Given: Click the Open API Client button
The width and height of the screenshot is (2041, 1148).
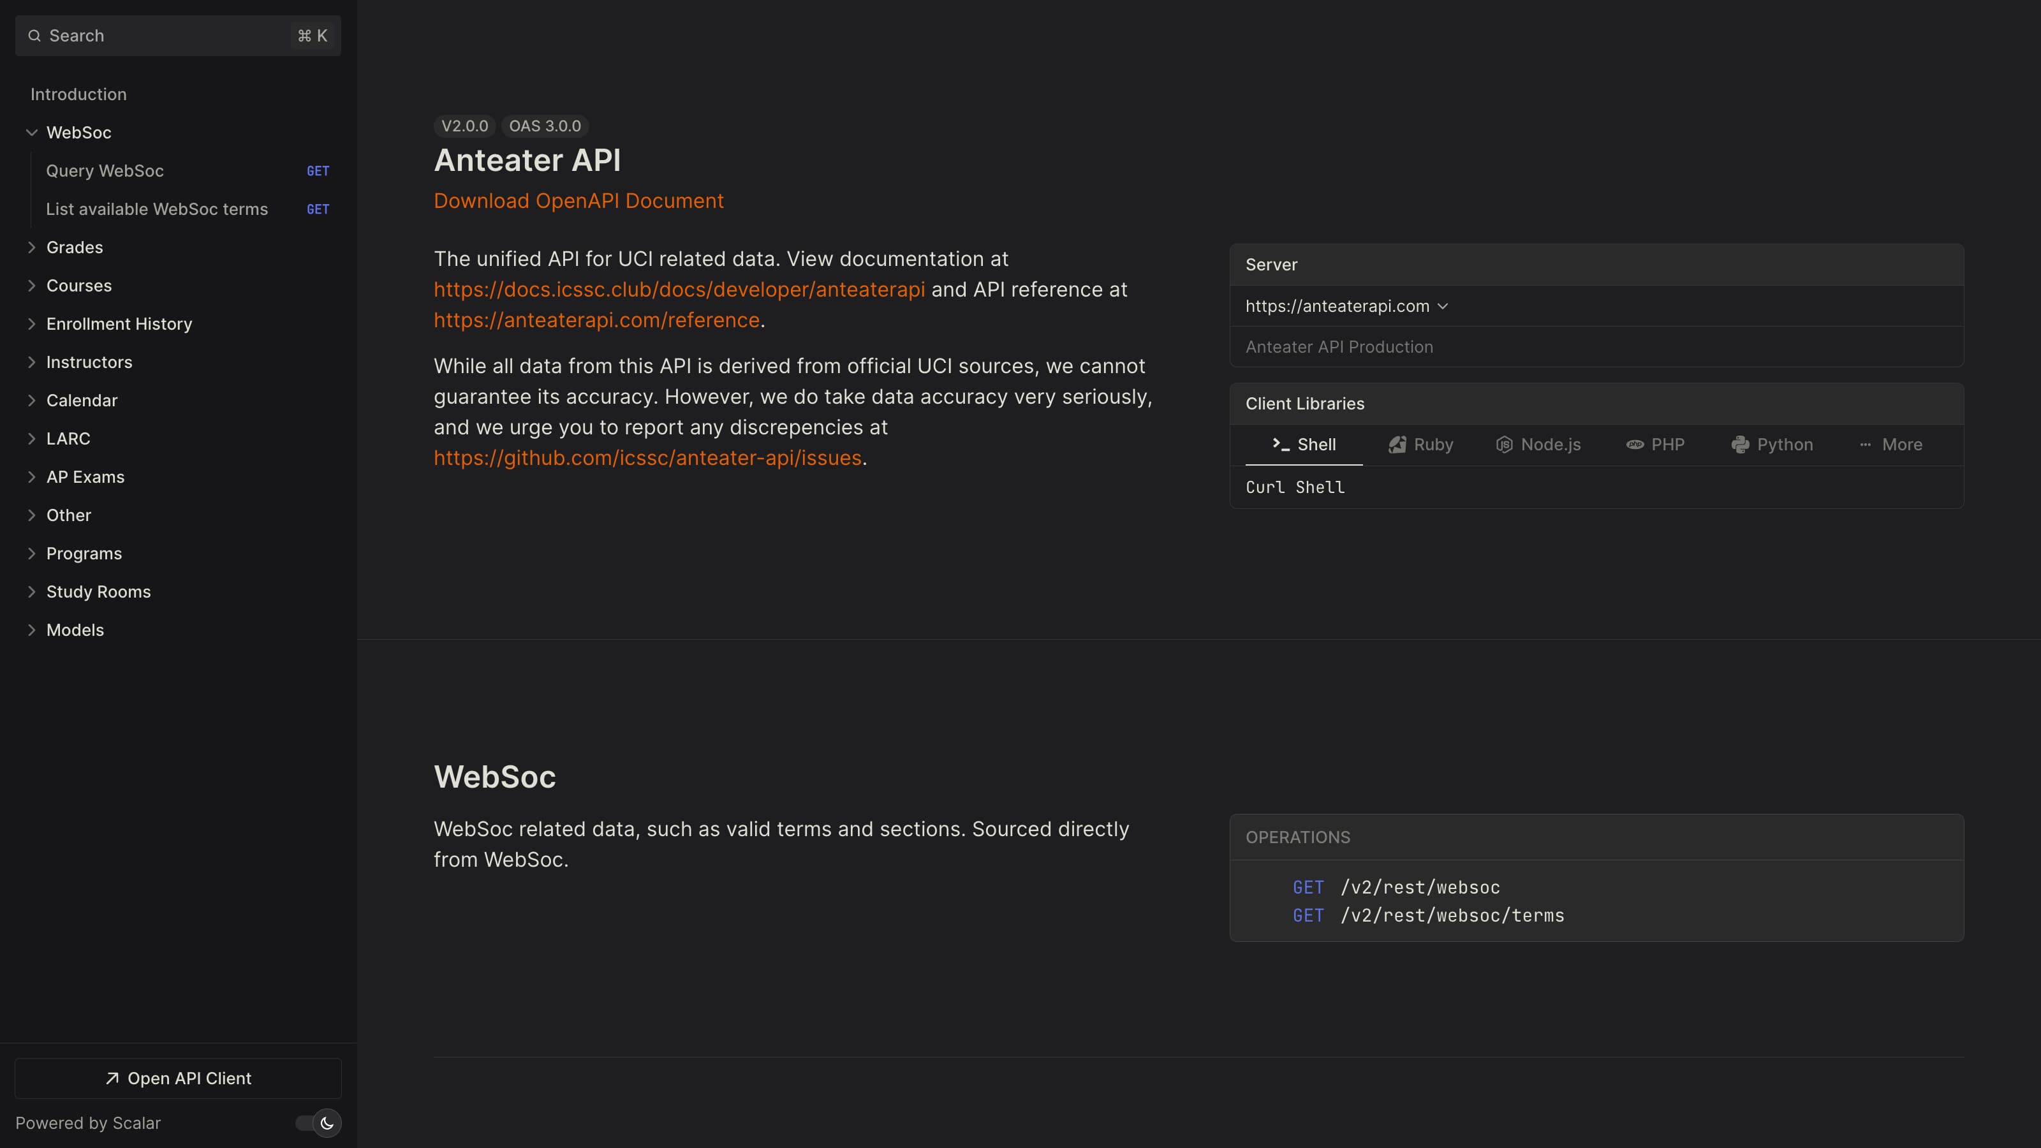Looking at the screenshot, I should point(177,1077).
